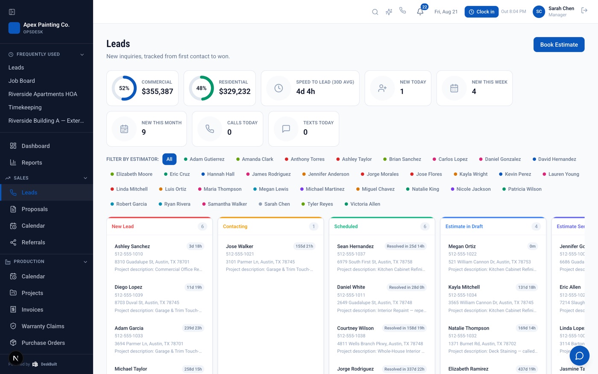Open search with the magnifier icon
Screen dimensions: 598x374
click(x=375, y=12)
